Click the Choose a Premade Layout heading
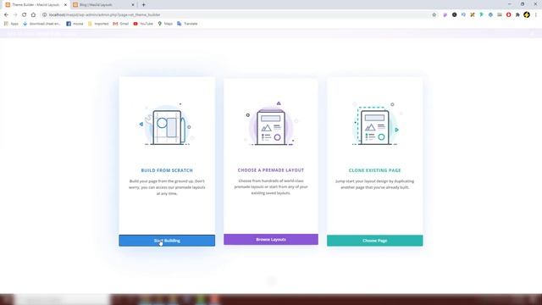The image size is (542, 305). 271,170
